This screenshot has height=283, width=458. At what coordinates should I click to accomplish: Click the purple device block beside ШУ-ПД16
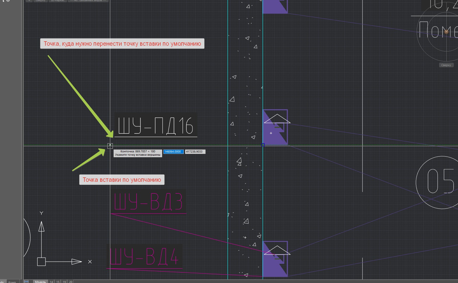pyautogui.click(x=275, y=127)
